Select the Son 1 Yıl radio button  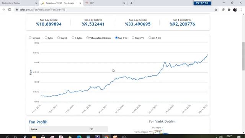116,38
